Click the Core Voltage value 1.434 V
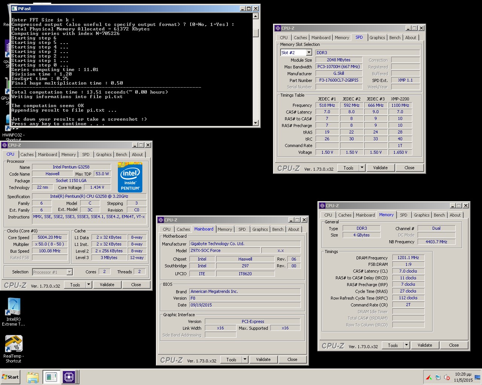The width and height of the screenshot is (482, 385). [97, 187]
